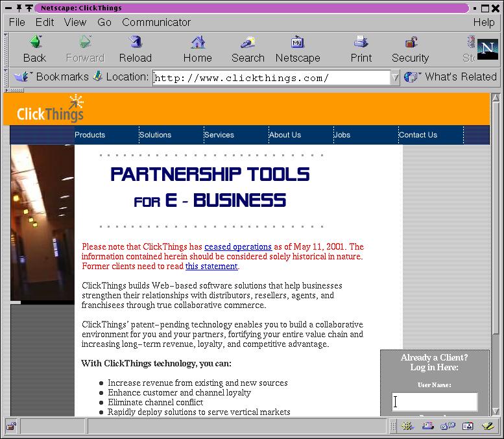Expand the location URL history dropdown
504x439 pixels.
[395, 77]
